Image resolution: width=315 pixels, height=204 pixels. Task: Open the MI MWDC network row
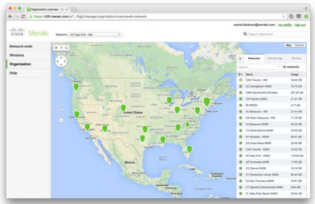click(x=271, y=105)
